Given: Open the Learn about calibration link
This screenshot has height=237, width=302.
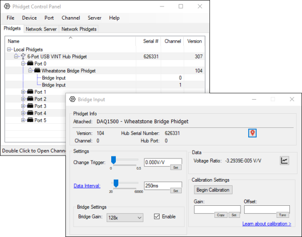Looking at the screenshot, I should (x=267, y=224).
